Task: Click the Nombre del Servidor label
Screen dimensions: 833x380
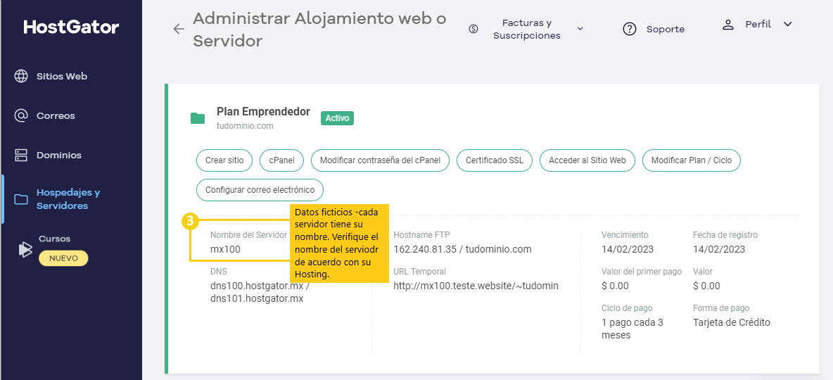Action: [x=248, y=234]
